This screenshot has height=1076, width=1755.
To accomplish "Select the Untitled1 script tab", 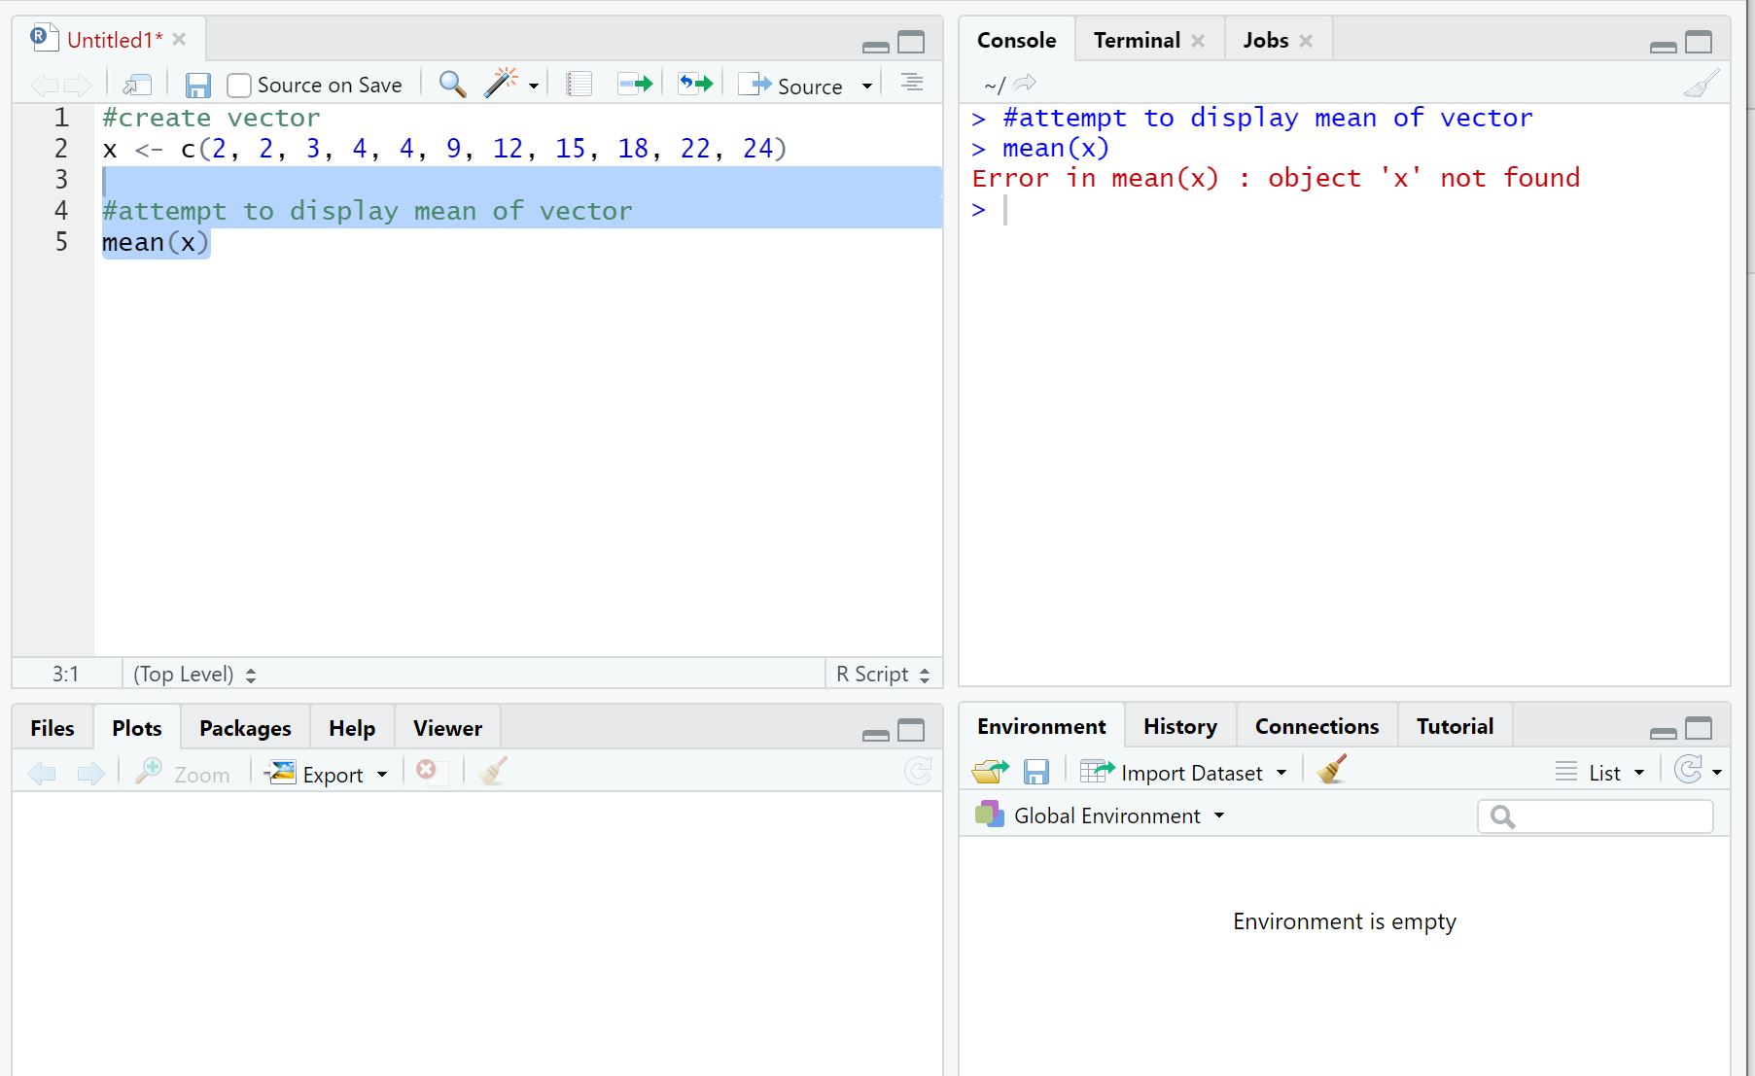I will click(x=115, y=40).
